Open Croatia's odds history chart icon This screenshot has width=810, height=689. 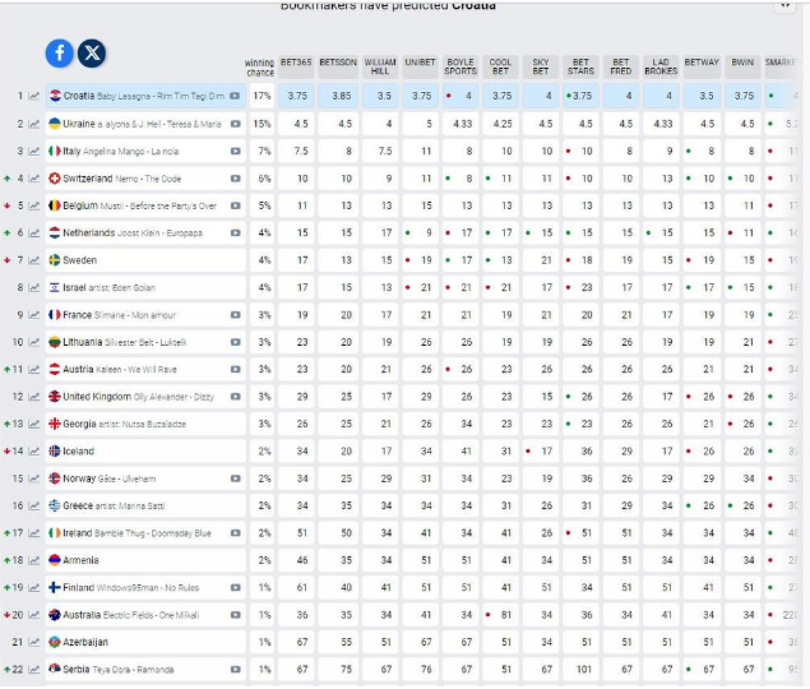click(34, 96)
